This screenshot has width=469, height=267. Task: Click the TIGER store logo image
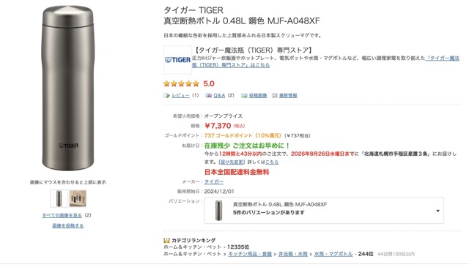point(177,60)
